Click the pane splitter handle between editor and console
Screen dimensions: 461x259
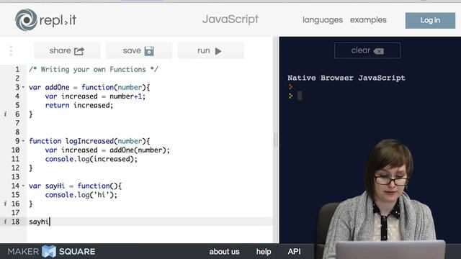[x=276, y=140]
